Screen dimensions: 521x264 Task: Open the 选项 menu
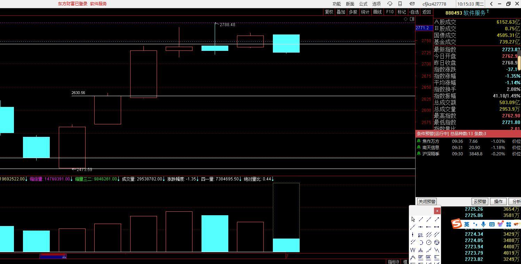click(x=376, y=4)
